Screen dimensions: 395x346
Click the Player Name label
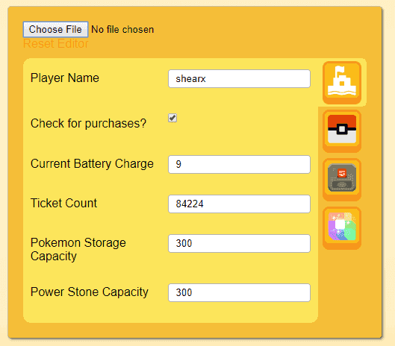click(x=65, y=78)
